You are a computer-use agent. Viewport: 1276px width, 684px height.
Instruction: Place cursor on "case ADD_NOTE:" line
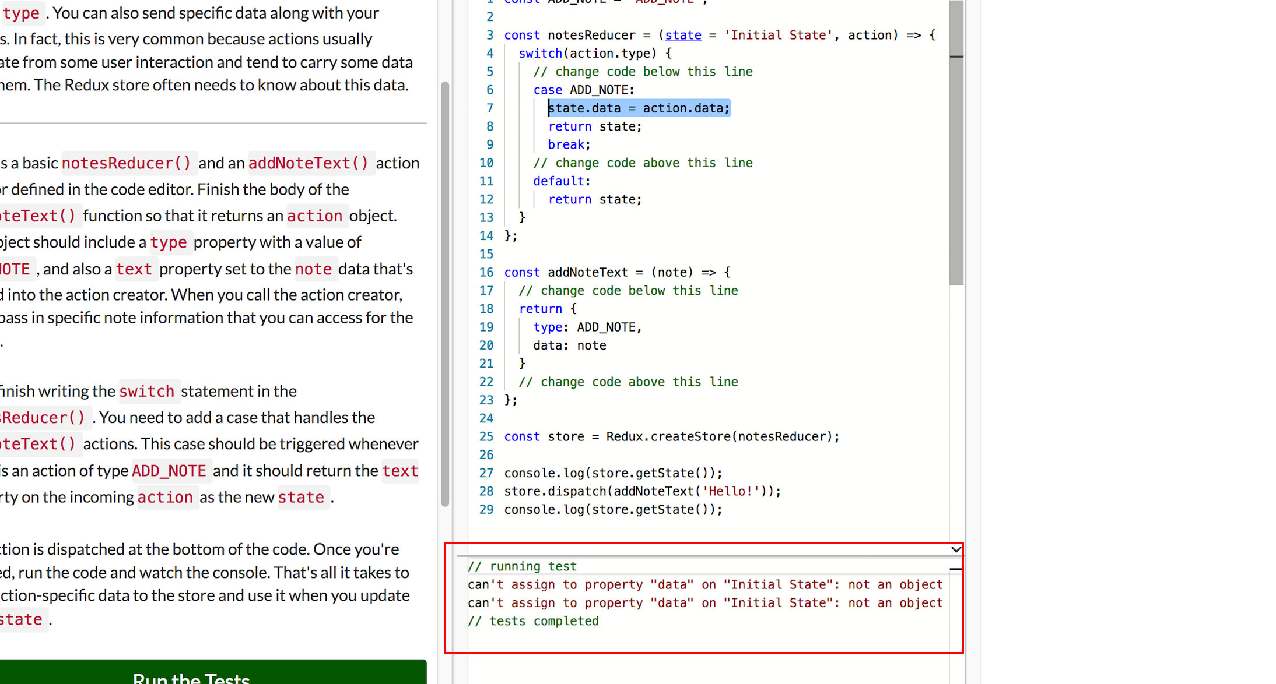tap(584, 90)
